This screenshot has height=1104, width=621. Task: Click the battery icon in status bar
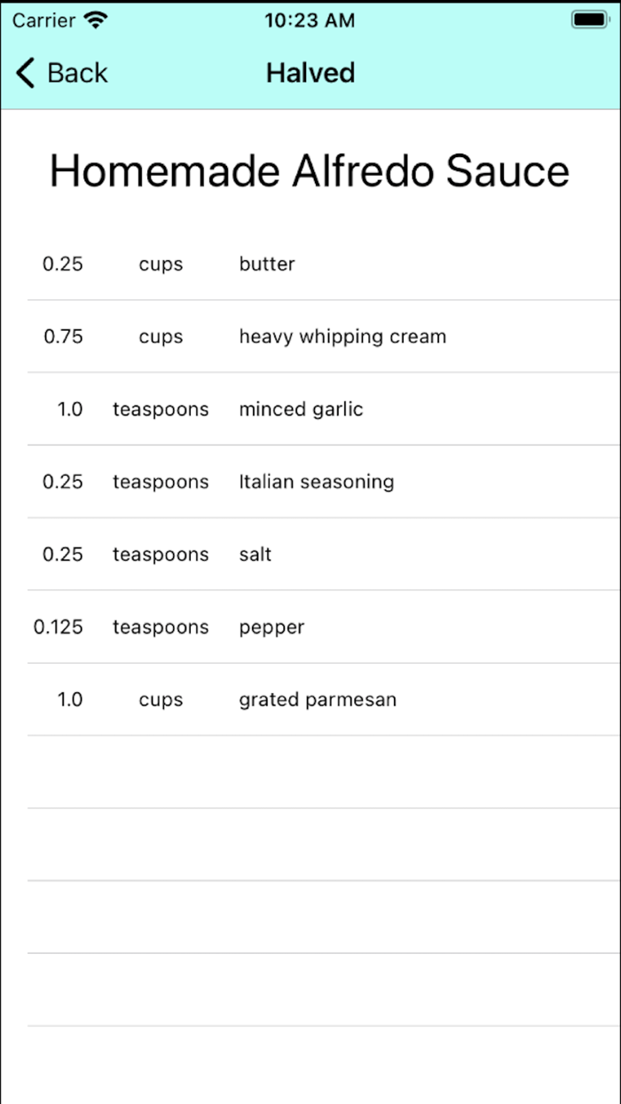pos(590,20)
